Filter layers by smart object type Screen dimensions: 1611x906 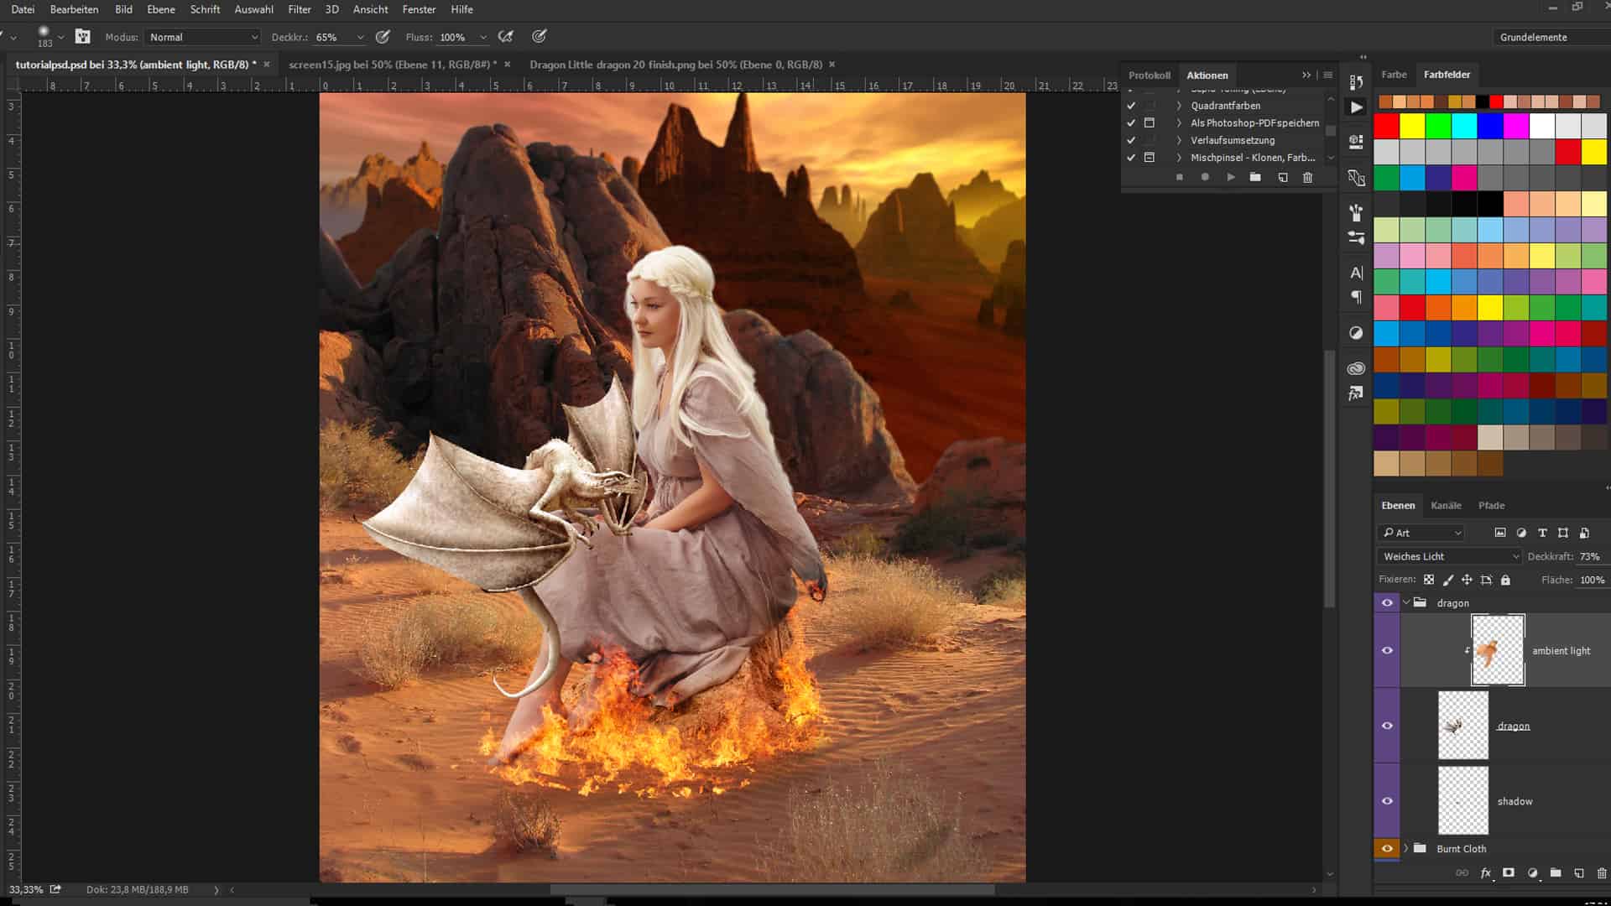tap(1584, 533)
